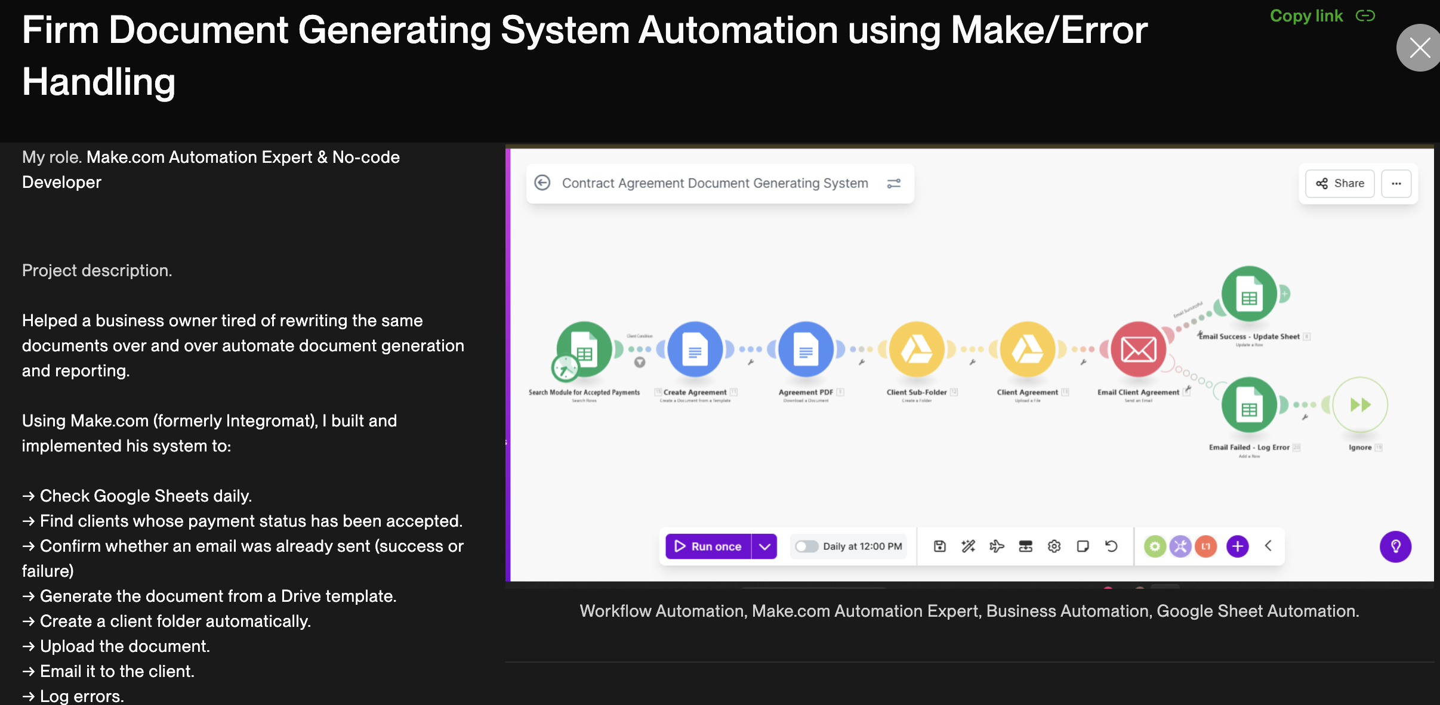
Task: Open the orange Text parser icon
Action: coord(1205,546)
